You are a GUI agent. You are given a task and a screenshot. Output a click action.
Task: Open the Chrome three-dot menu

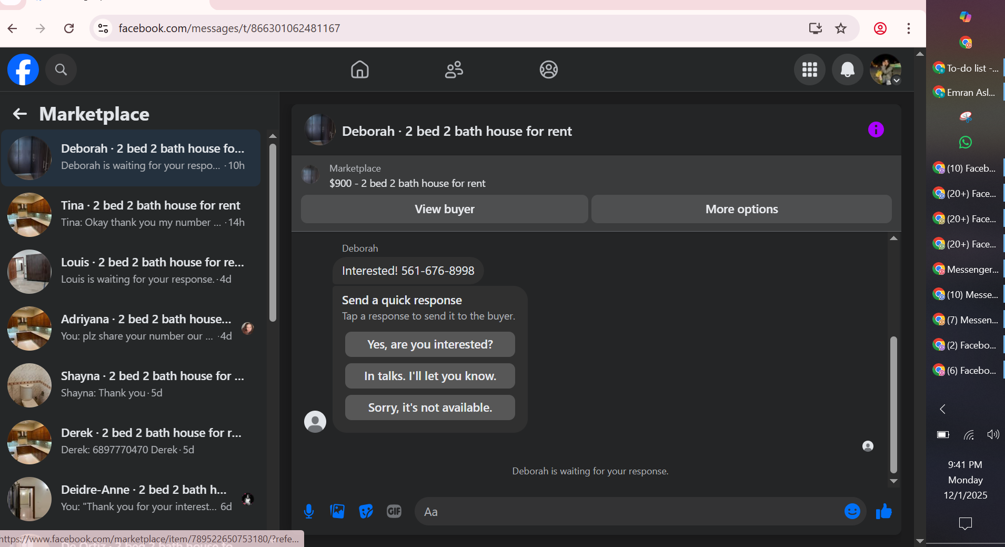point(909,28)
